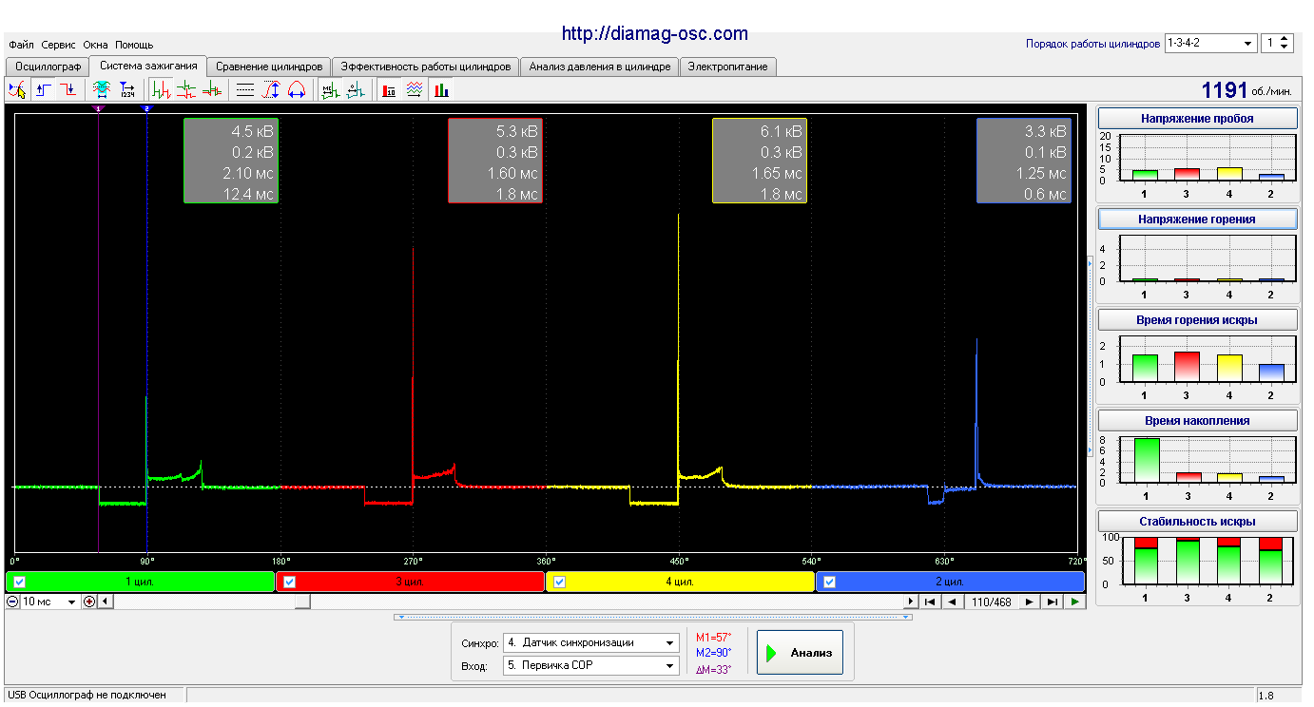Open Помощь menu
The height and width of the screenshot is (707, 1314).
click(x=134, y=45)
